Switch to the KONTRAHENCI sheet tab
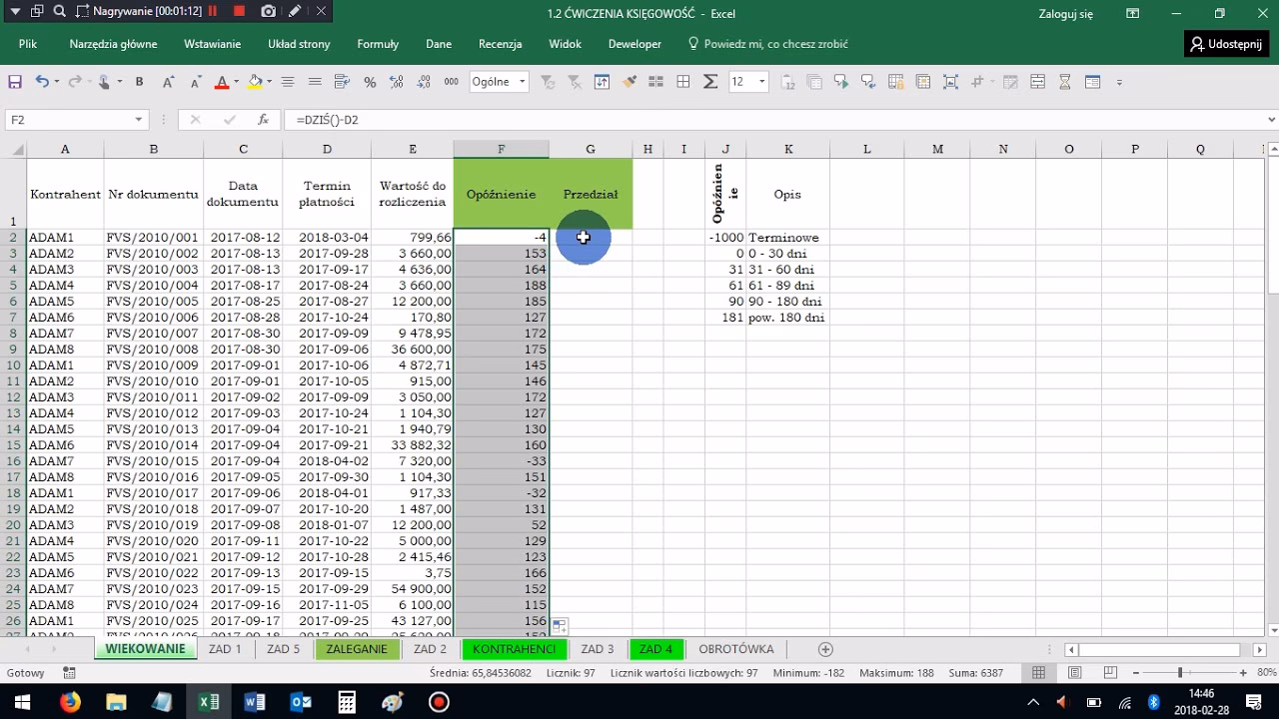The height and width of the screenshot is (719, 1279). tap(514, 649)
